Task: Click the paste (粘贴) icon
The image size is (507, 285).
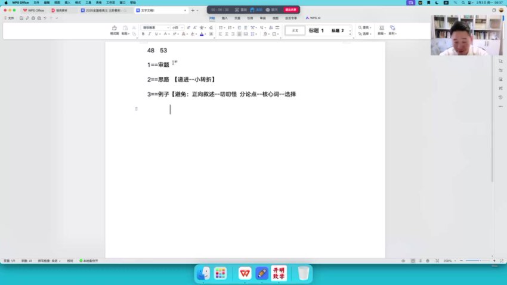Action: pos(125,28)
